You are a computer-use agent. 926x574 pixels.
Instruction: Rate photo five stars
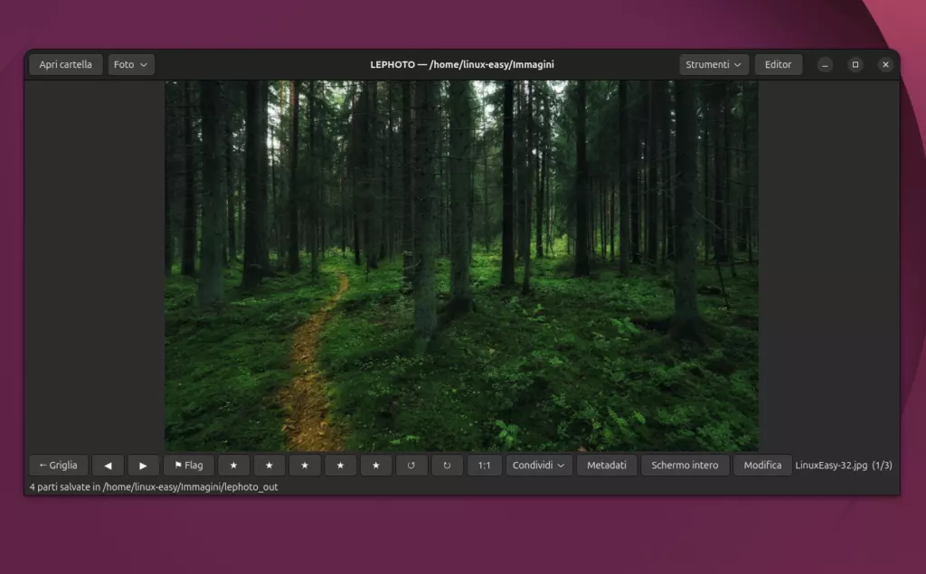(x=376, y=466)
